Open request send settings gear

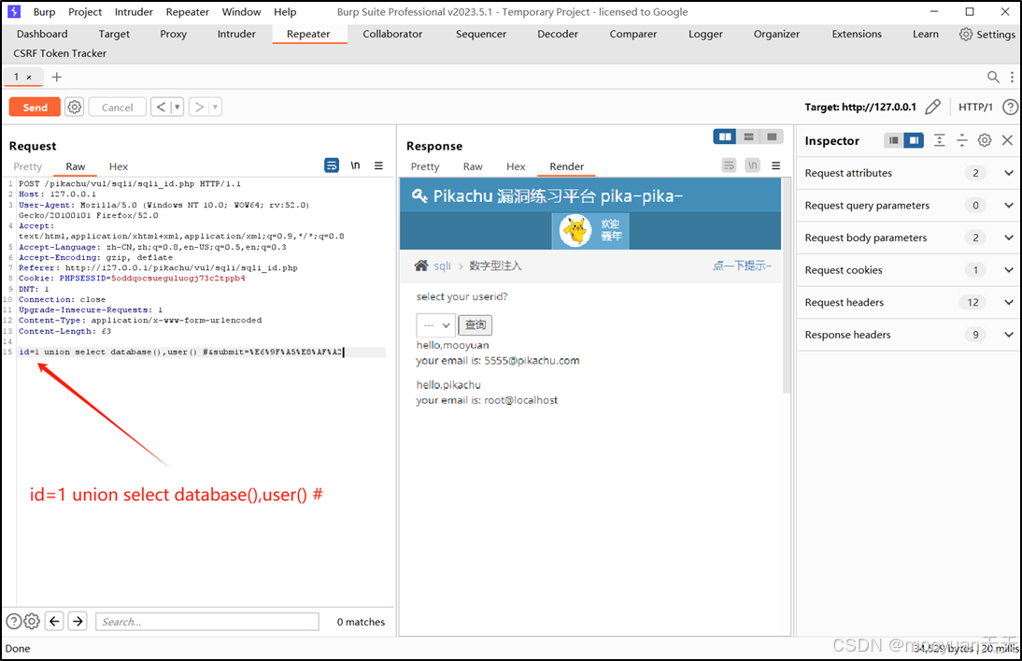point(75,107)
